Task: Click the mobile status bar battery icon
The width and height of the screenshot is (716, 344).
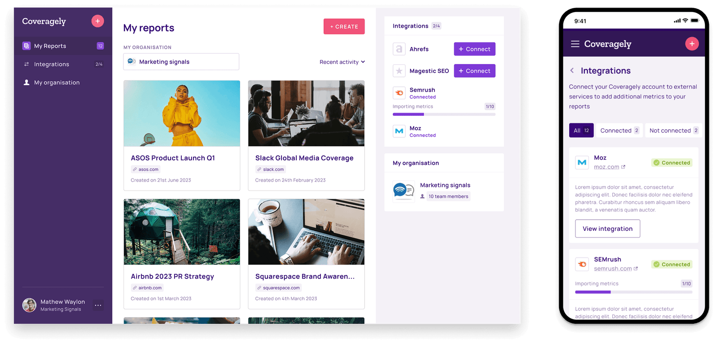Action: (695, 21)
